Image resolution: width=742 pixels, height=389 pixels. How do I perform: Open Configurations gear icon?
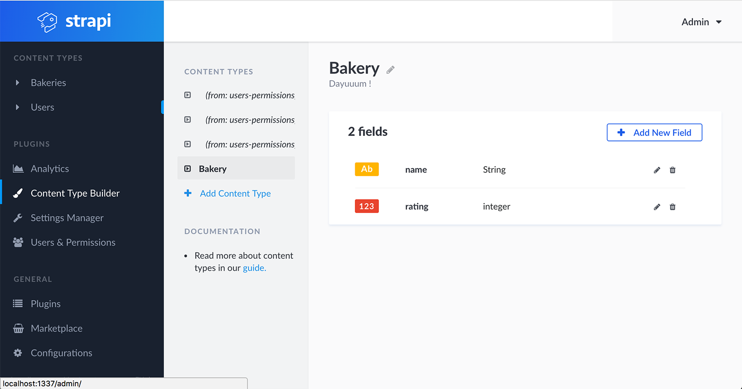(x=18, y=353)
